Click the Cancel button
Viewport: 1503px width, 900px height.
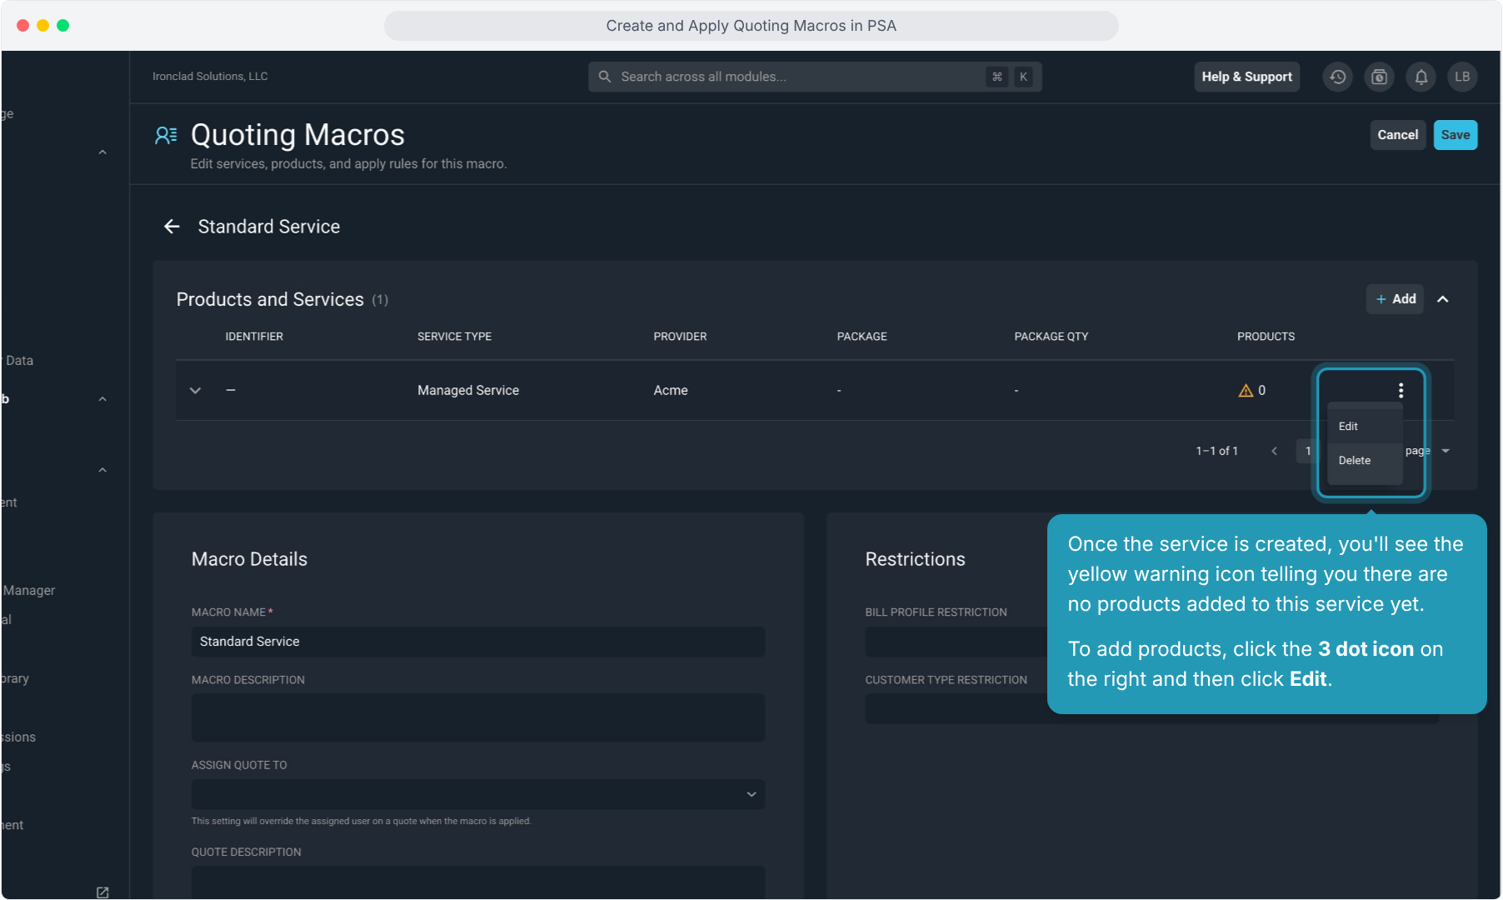[1397, 135]
